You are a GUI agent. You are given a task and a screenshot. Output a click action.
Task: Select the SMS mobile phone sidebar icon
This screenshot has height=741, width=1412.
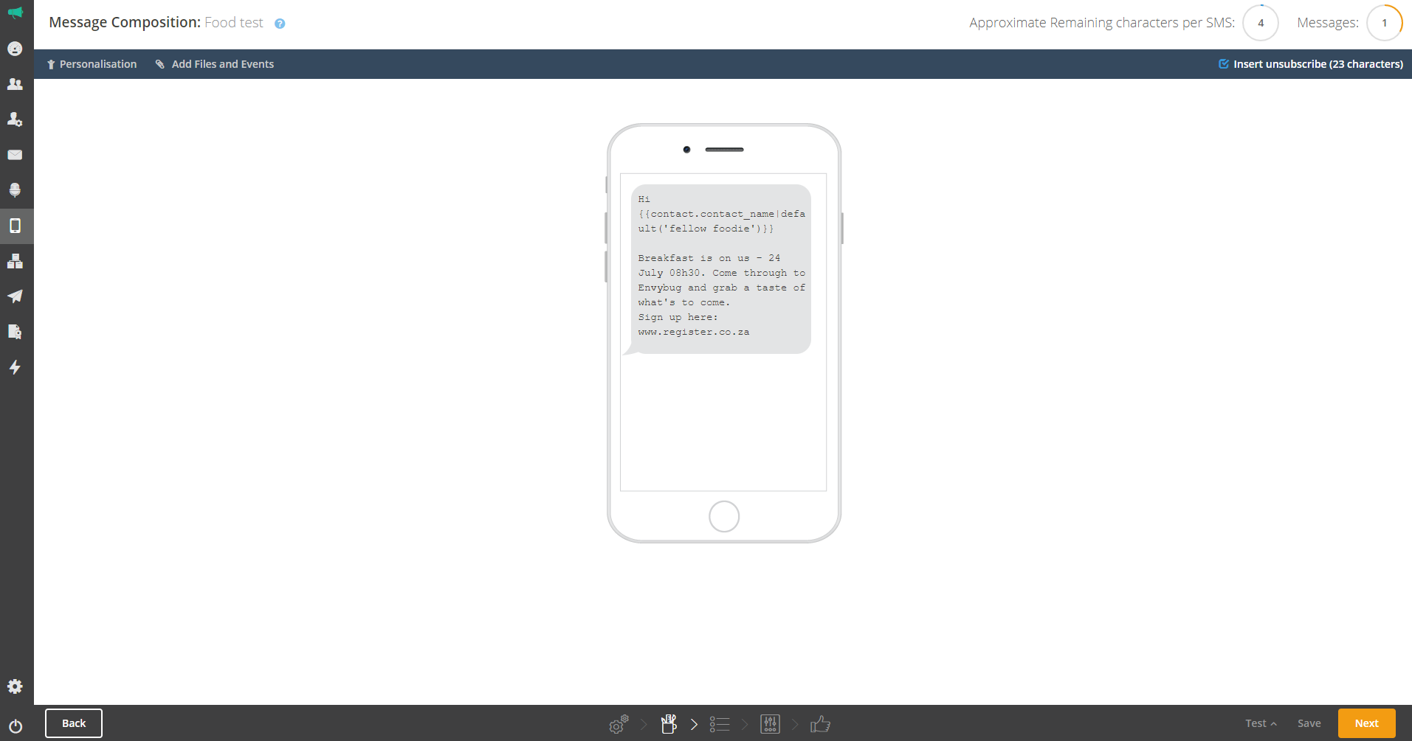[15, 226]
